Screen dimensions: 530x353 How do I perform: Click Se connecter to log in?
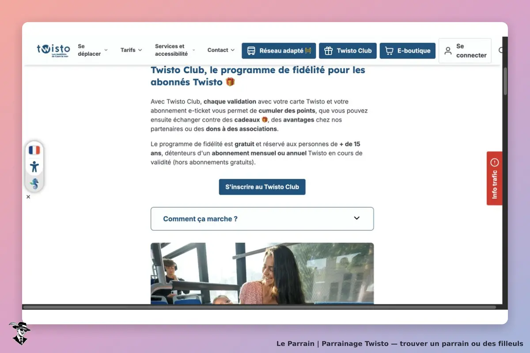(x=465, y=51)
